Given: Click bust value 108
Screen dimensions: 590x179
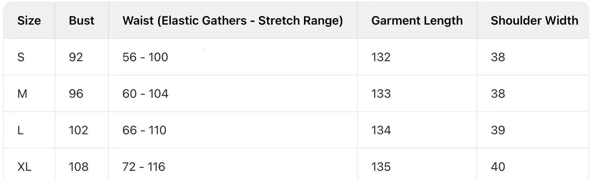Looking at the screenshot, I should point(79,167).
